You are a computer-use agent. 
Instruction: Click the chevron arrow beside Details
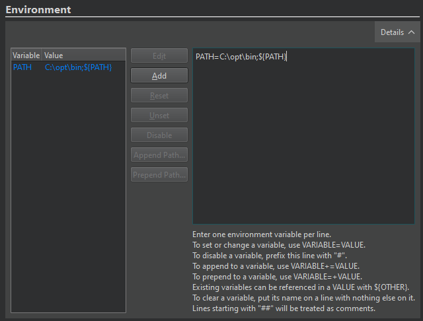411,32
